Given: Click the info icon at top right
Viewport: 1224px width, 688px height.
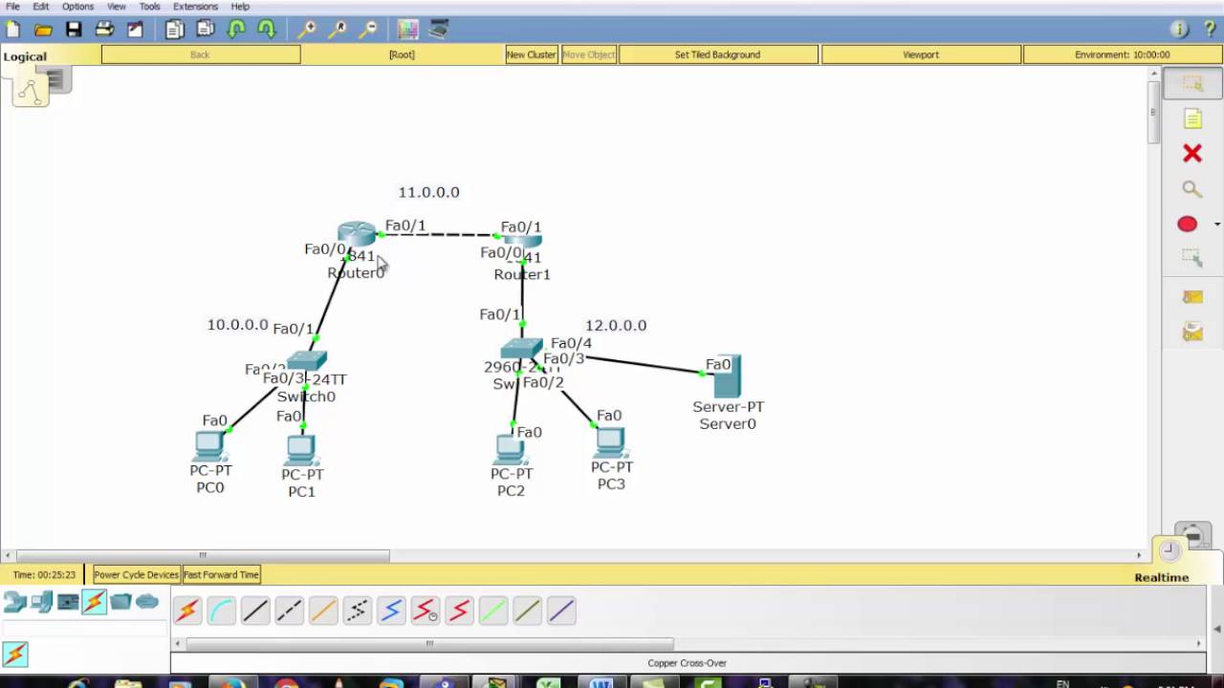Looking at the screenshot, I should click(1179, 30).
